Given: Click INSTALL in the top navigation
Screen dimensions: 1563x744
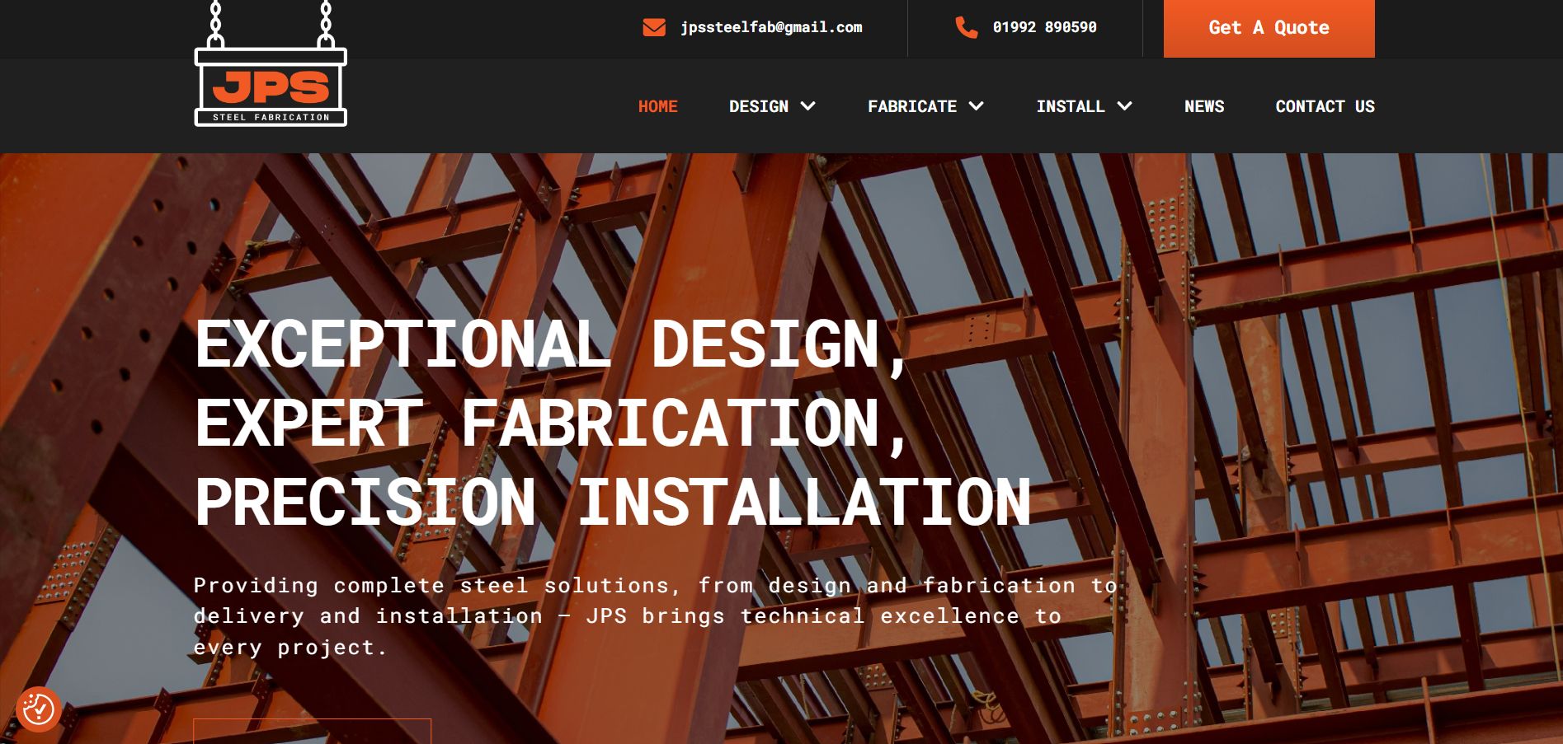Looking at the screenshot, I should [x=1071, y=106].
